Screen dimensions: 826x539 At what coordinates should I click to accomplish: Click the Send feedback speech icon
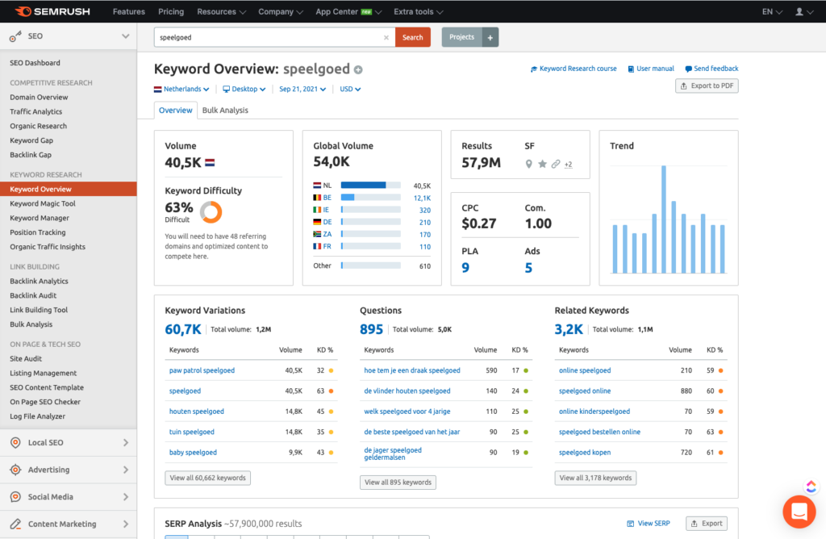click(x=688, y=69)
